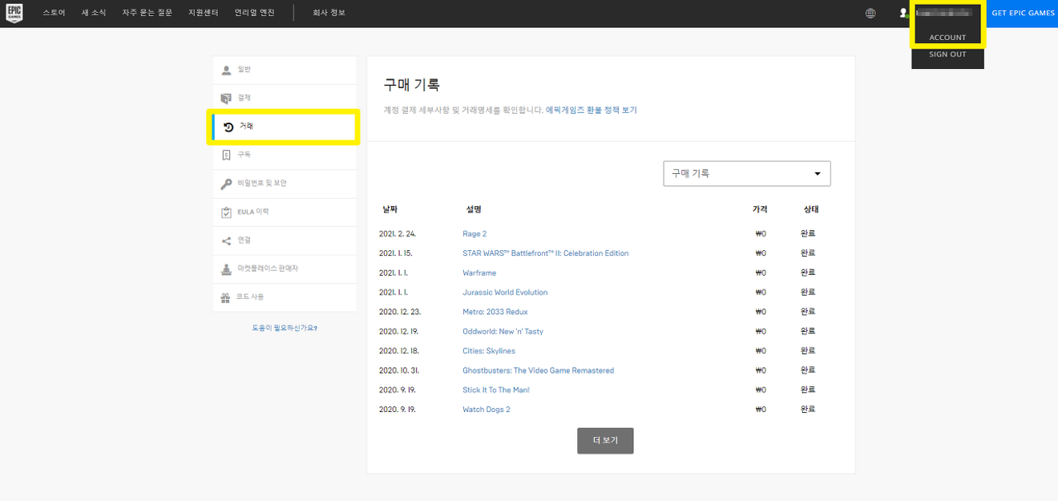Open 스토어 in the top navigation
This screenshot has width=1058, height=501.
[x=54, y=13]
